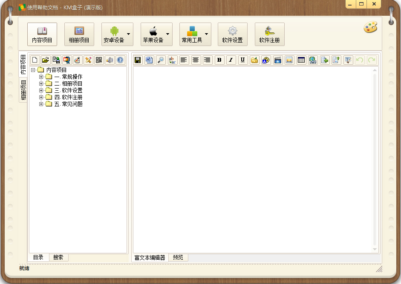Insert a table in the rich text editor
The height and width of the screenshot is (284, 401).
pyautogui.click(x=301, y=60)
